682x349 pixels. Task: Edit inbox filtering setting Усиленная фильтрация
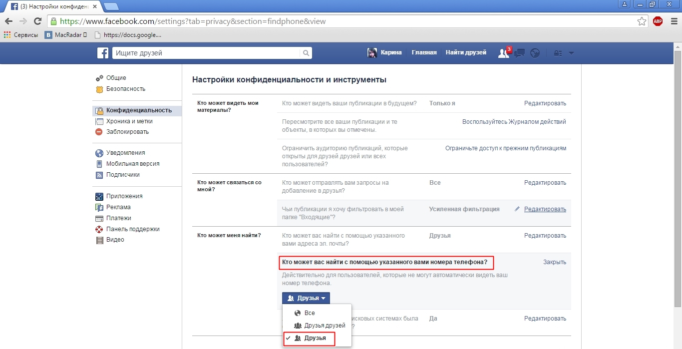pyautogui.click(x=545, y=209)
